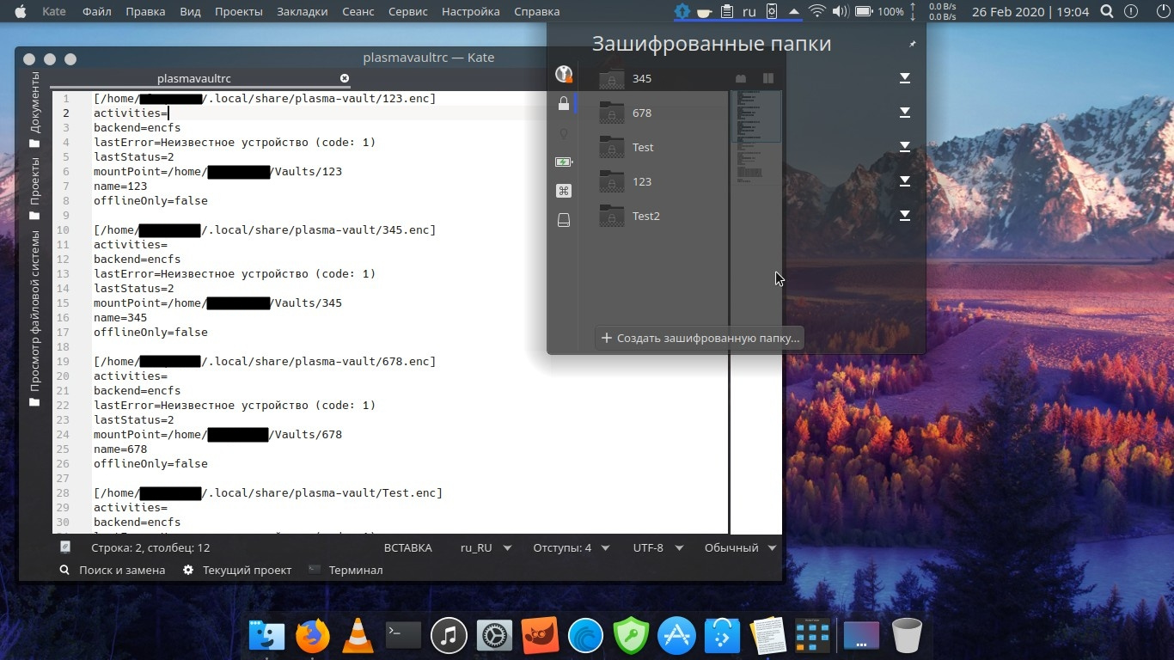Open the Vaults lock icon in tray sidebar

564,104
